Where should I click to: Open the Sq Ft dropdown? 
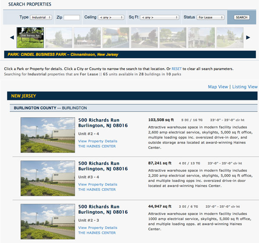159,17
